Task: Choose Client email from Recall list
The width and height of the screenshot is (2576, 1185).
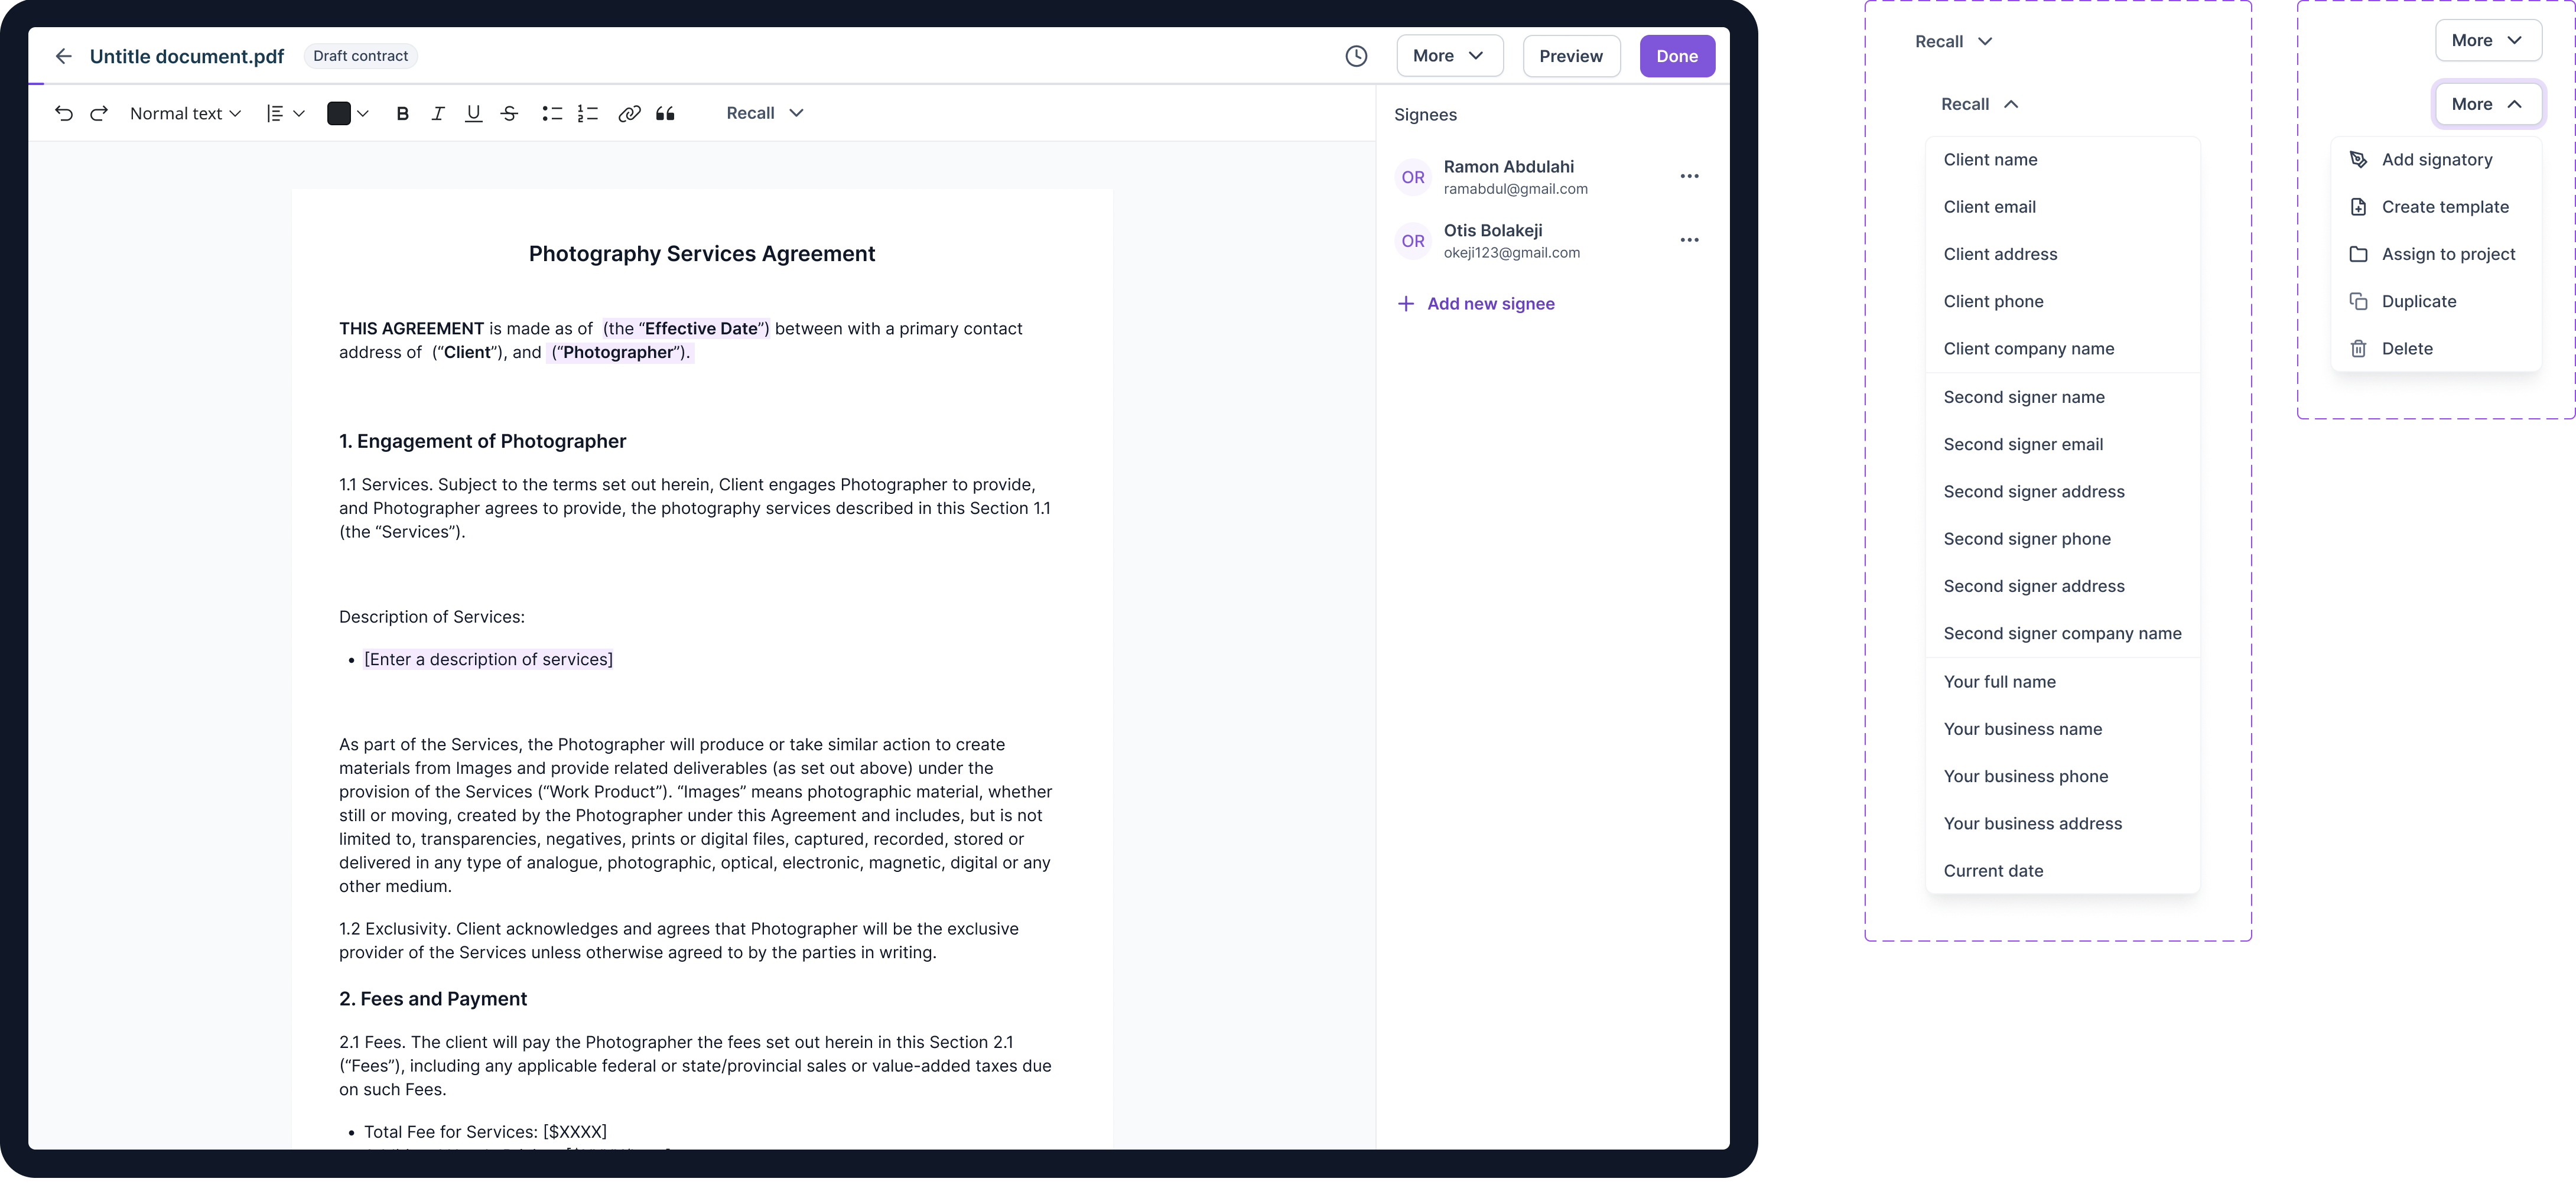Action: tap(1989, 207)
